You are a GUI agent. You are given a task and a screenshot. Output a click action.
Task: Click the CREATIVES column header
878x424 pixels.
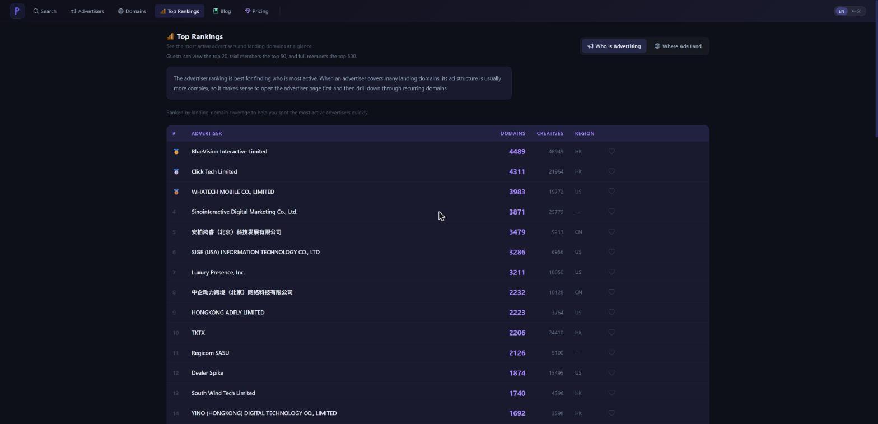[550, 133]
